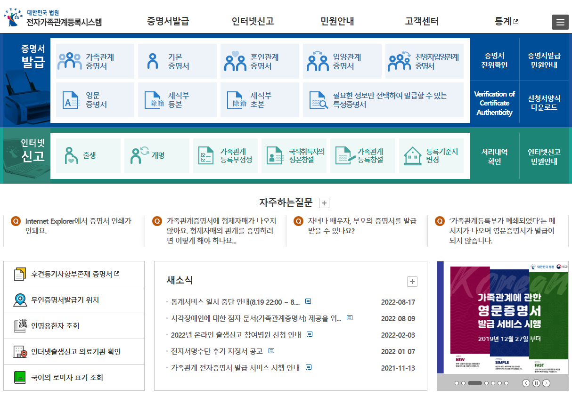
Task: Open news 2022년 온라인 출생신고 참여병원 신청 안내
Action: tap(236, 335)
